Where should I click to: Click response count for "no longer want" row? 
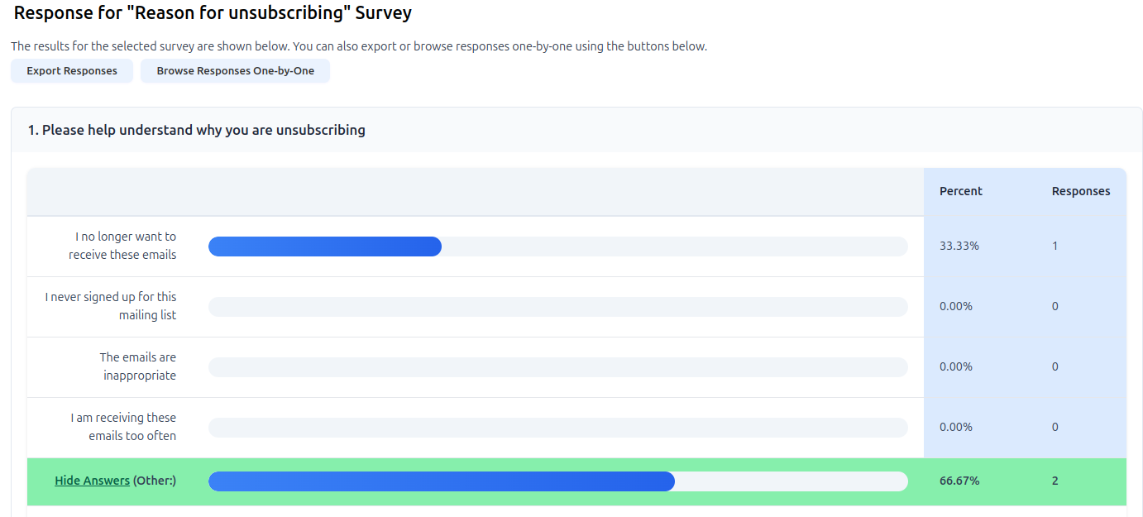click(x=1055, y=246)
